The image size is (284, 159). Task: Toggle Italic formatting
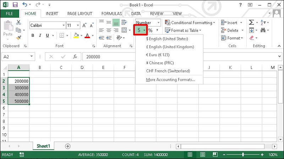[x=40, y=35]
